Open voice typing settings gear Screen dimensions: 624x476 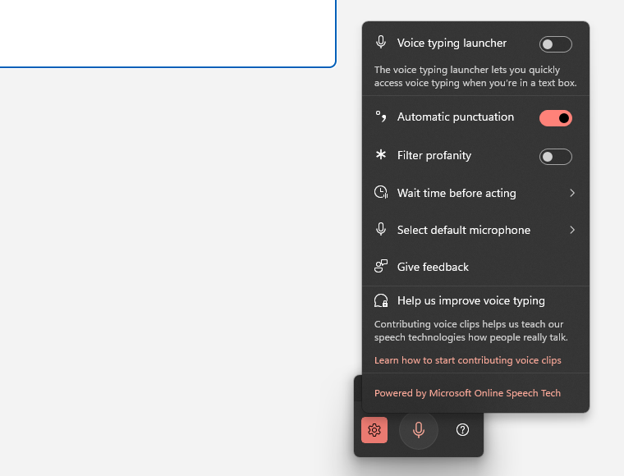coord(374,430)
